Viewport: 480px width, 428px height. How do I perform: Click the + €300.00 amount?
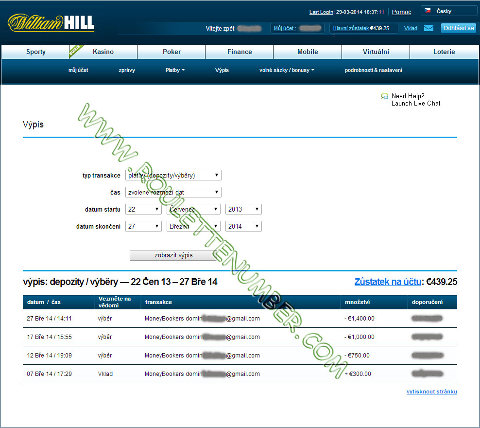358,374
